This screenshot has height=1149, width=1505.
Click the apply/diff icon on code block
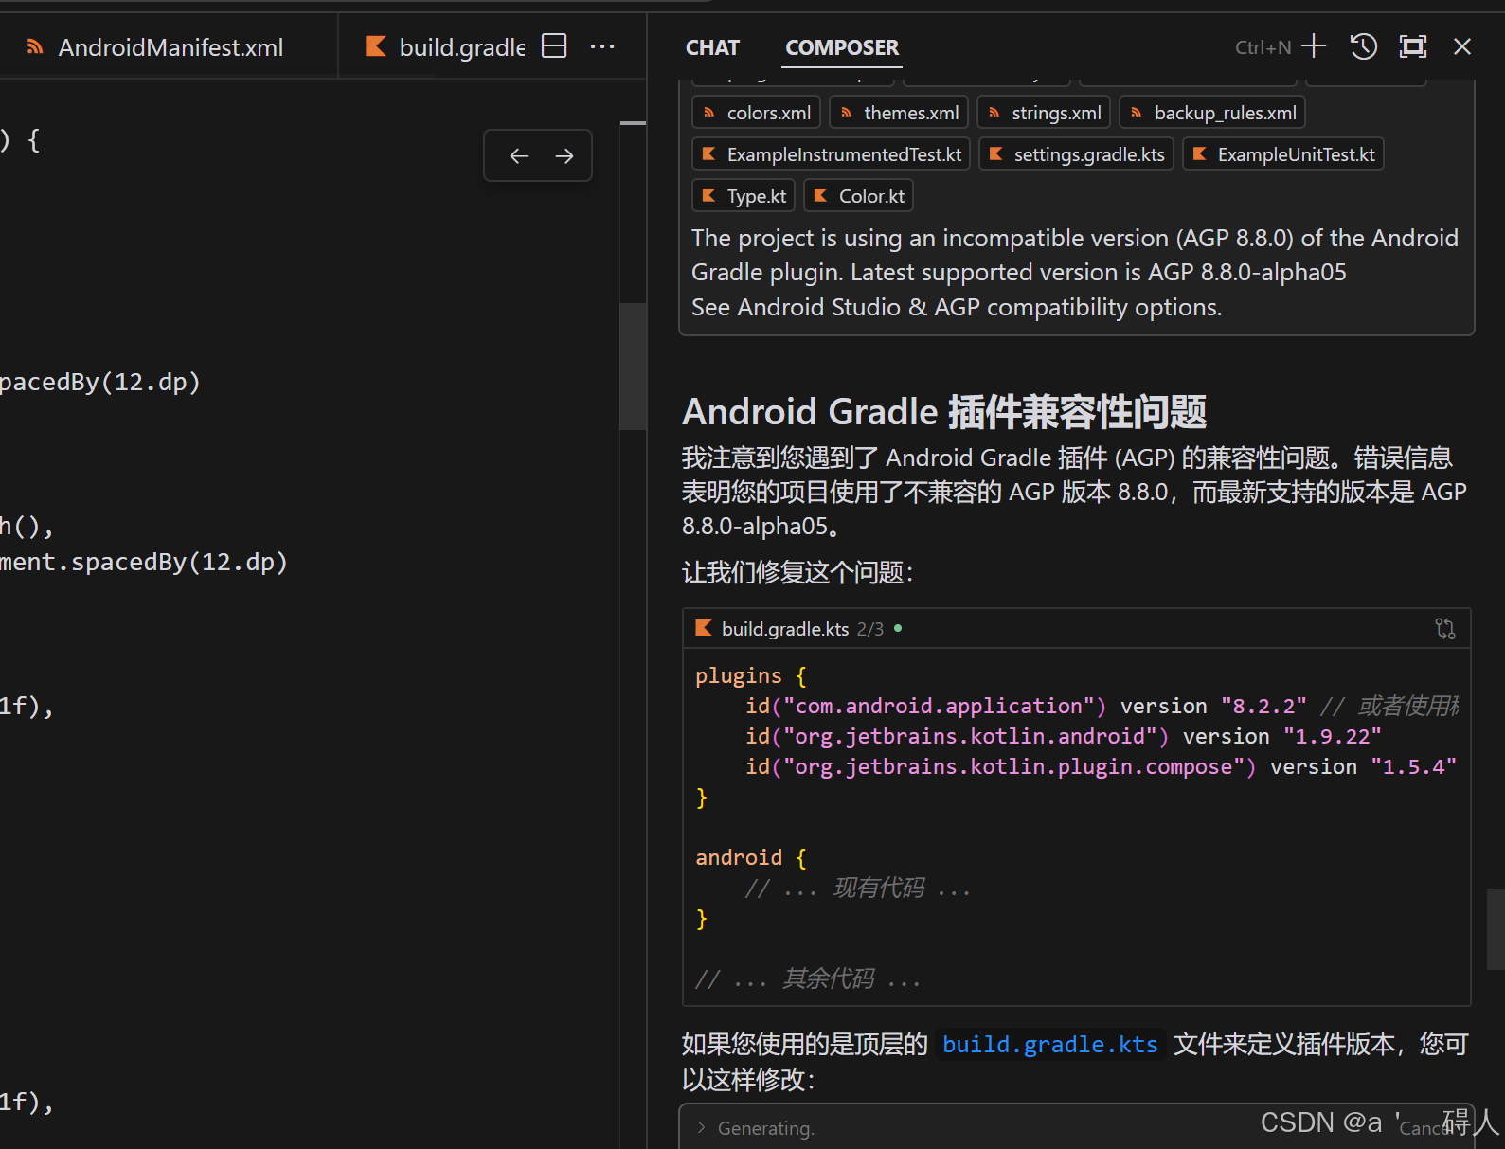(x=1445, y=629)
